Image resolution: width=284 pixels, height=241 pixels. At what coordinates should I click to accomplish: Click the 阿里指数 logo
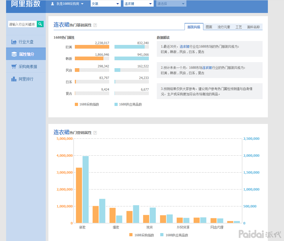click(x=26, y=4)
